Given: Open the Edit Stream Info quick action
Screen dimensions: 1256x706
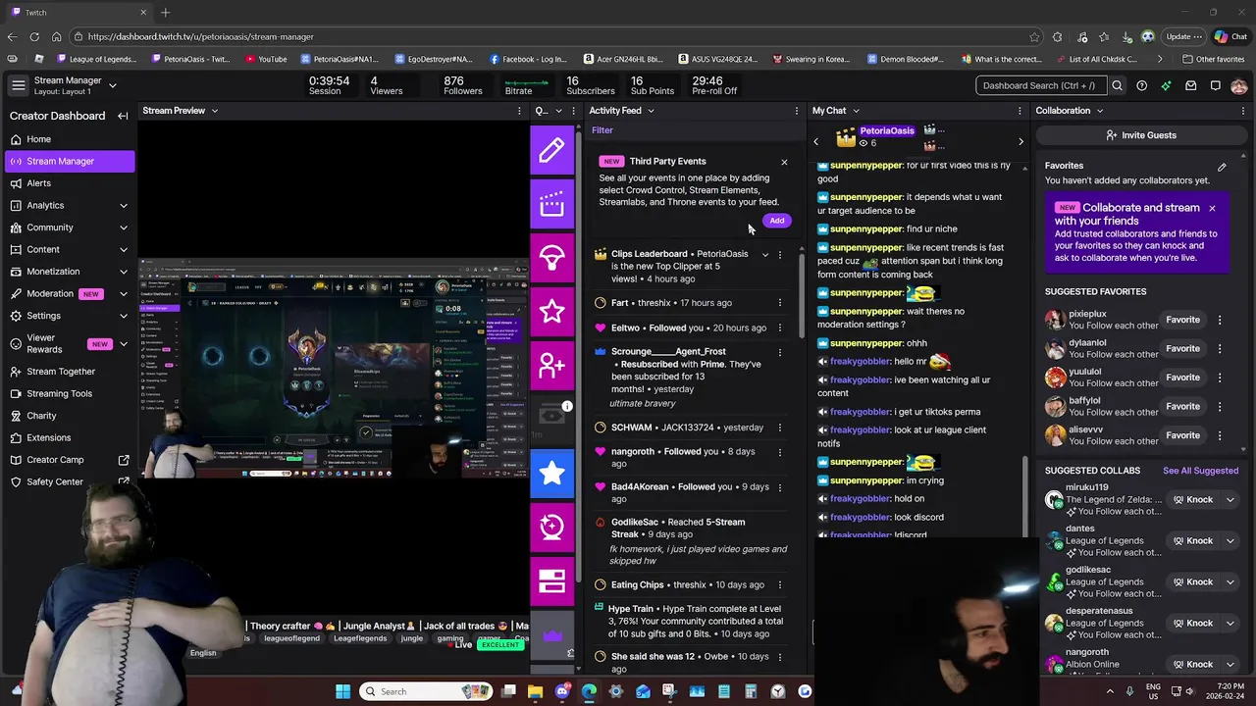Looking at the screenshot, I should 551,150.
